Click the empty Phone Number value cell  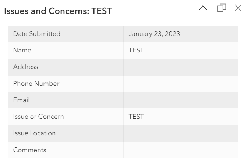[181, 84]
